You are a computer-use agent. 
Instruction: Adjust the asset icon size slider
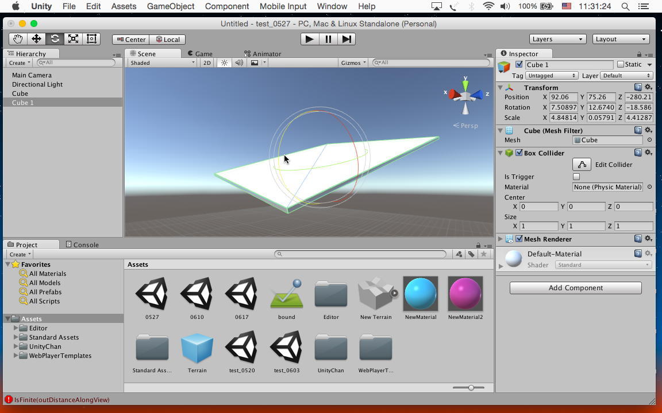(x=471, y=388)
